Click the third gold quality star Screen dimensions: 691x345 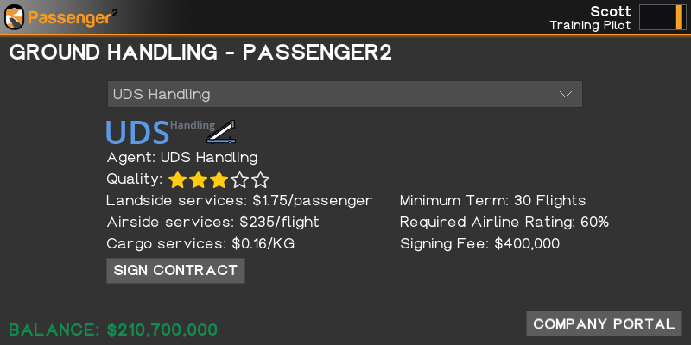[x=219, y=179]
